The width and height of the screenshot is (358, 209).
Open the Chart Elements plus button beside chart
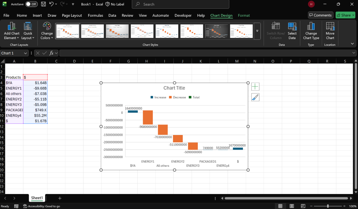click(x=255, y=86)
